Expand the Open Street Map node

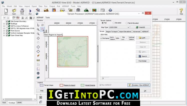click(x=4, y=35)
